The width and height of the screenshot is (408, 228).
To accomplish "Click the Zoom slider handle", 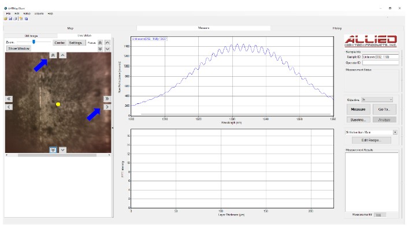I will point(34,42).
